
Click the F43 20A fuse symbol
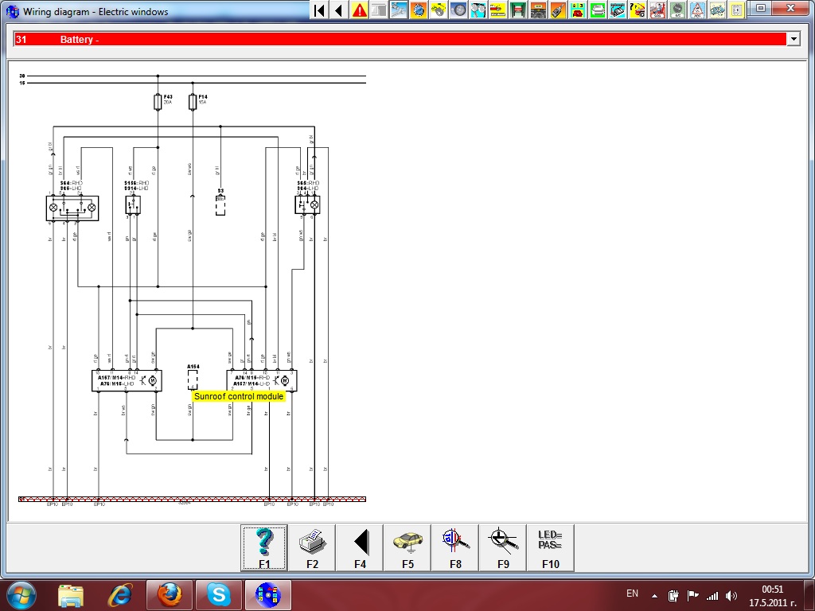click(158, 102)
